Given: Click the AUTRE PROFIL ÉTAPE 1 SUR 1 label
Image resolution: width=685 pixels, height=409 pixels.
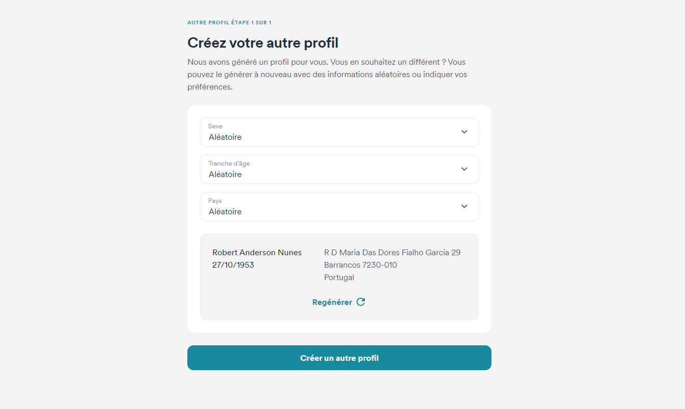Looking at the screenshot, I should click(229, 22).
